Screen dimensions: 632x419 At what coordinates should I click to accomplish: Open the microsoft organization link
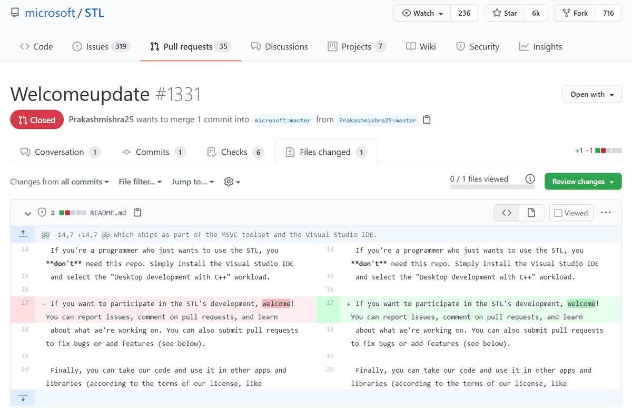(50, 13)
